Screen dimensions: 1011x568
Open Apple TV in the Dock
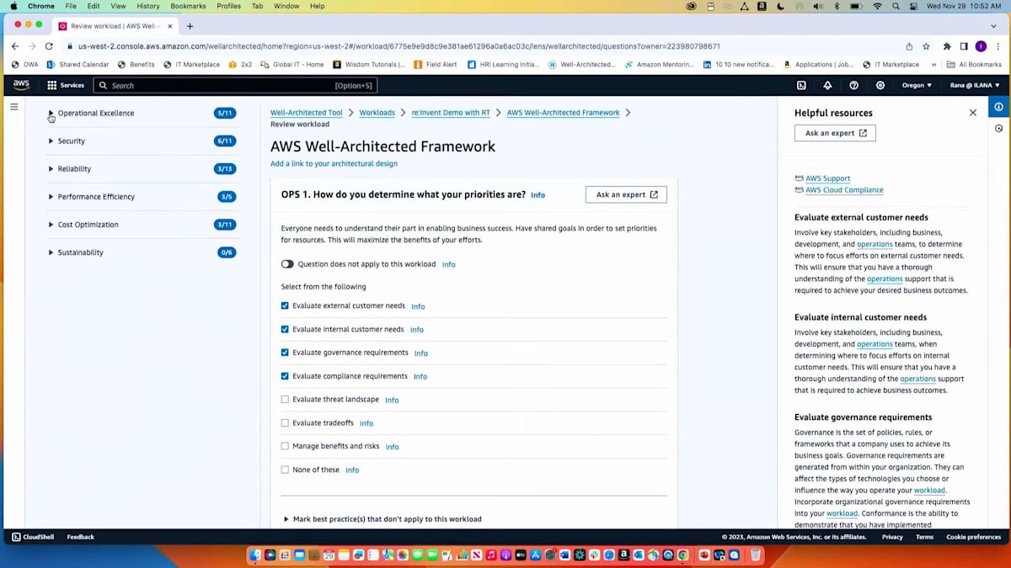point(520,555)
